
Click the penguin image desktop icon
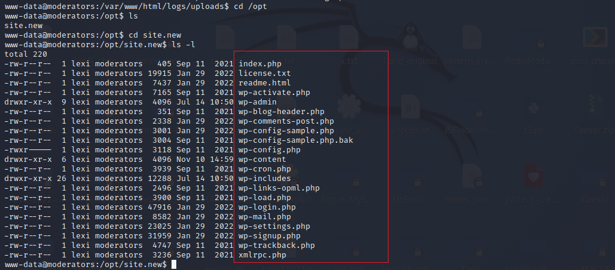410,36
